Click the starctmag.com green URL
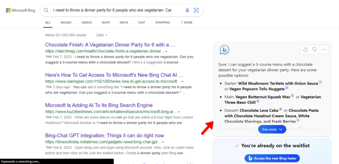Screen dimensions: 339x164 [x=105, y=51]
